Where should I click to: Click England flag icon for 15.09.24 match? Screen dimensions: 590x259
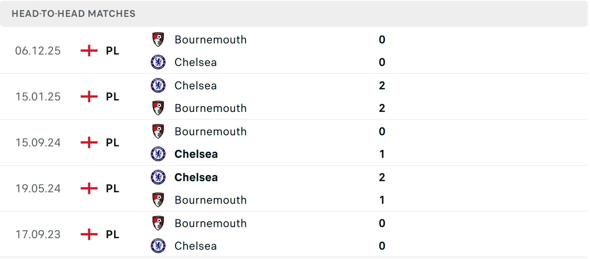click(x=89, y=143)
